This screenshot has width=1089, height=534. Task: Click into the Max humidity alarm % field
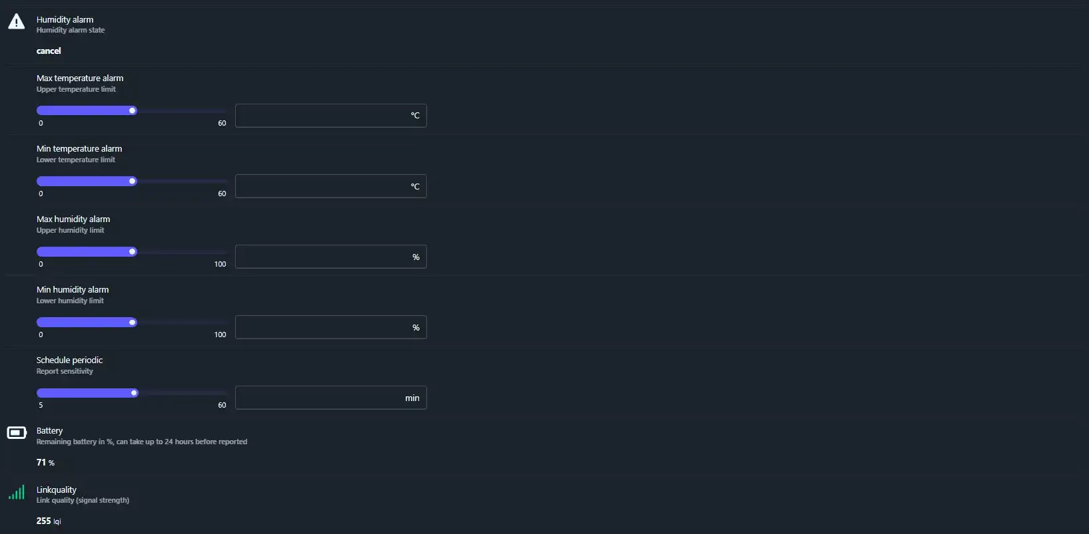coord(320,257)
